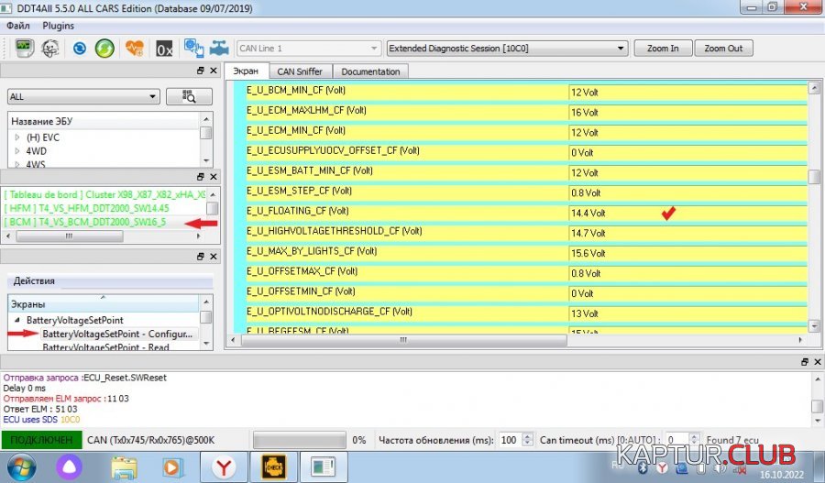The width and height of the screenshot is (825, 483).
Task: Click the screen view horizontal scrollbar
Action: click(403, 340)
